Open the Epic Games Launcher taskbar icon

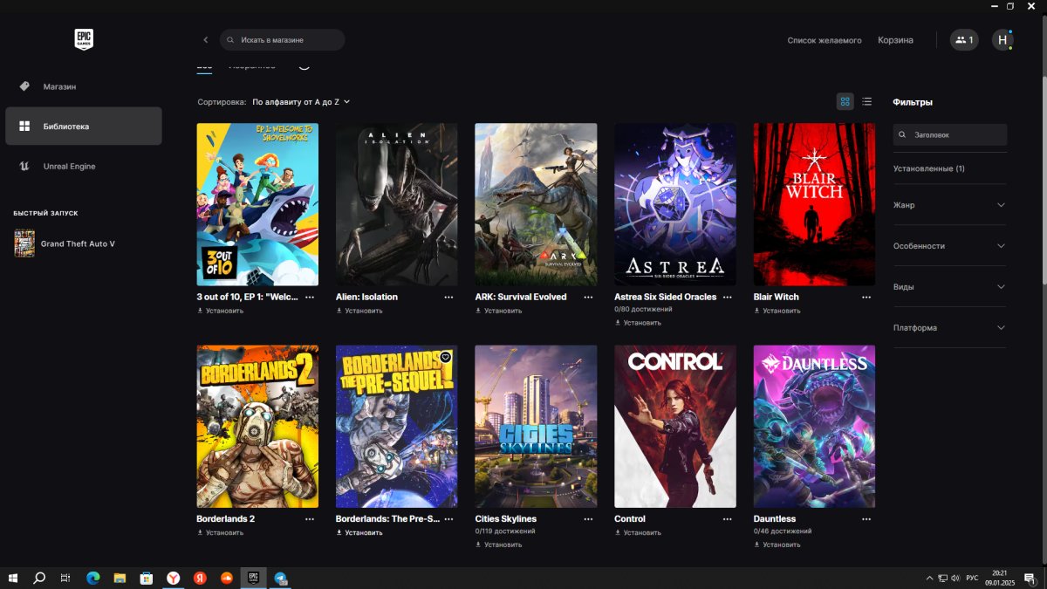pos(254,578)
